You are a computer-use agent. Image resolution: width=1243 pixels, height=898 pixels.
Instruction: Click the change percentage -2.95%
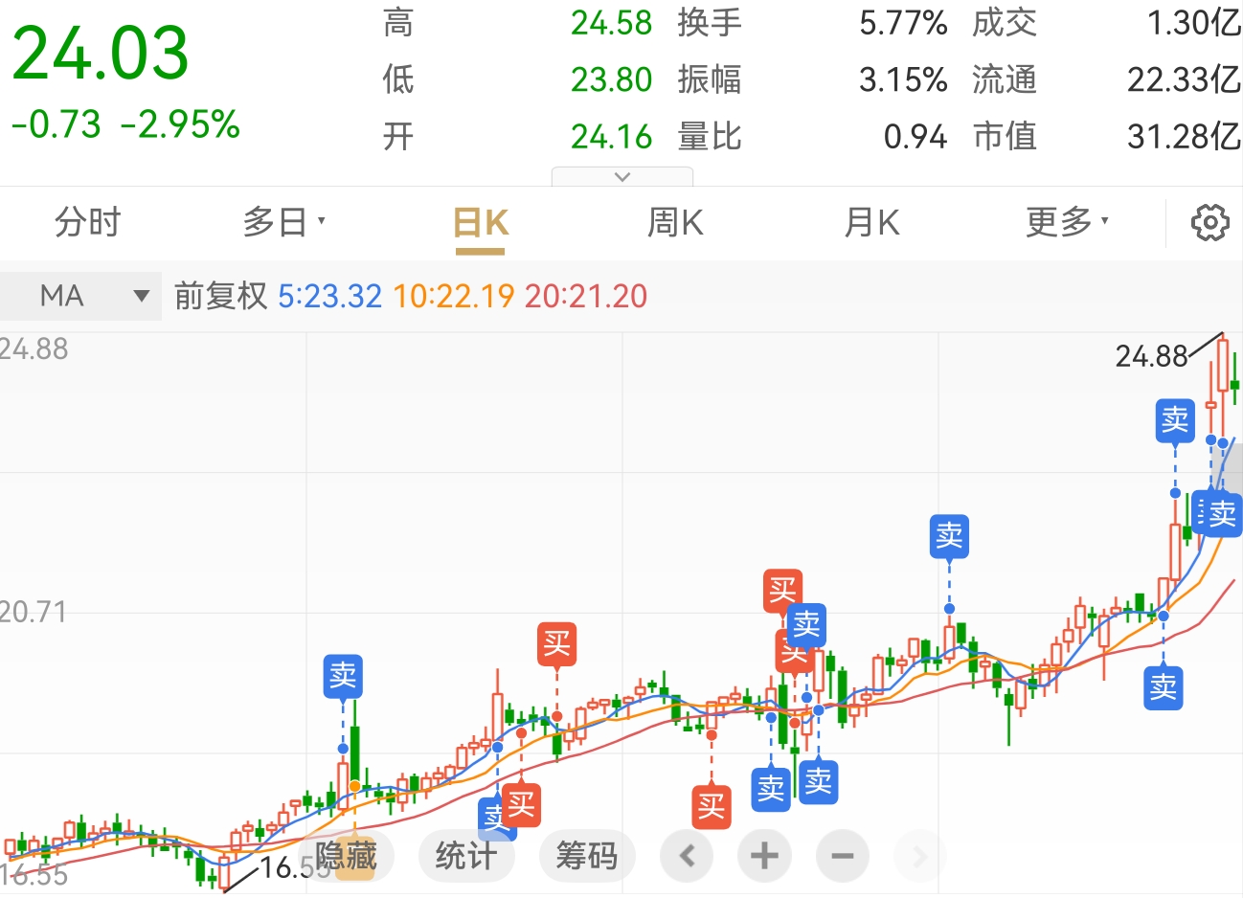180,124
